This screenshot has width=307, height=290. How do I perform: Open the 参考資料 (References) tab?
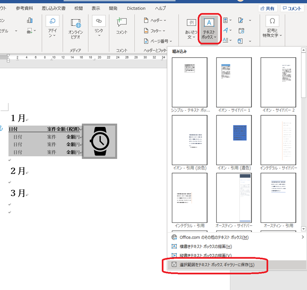(25, 8)
